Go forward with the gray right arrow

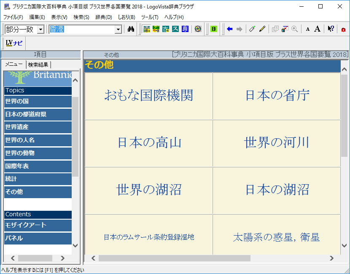(x=239, y=29)
